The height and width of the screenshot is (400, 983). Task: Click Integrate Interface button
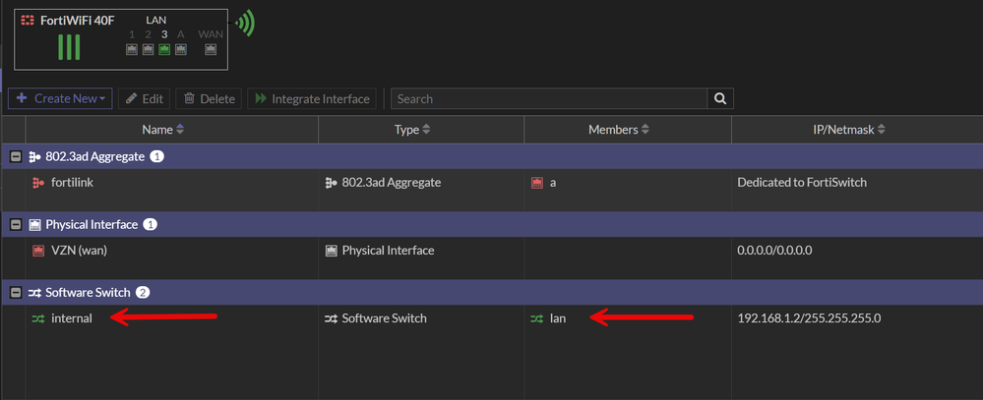click(x=312, y=98)
